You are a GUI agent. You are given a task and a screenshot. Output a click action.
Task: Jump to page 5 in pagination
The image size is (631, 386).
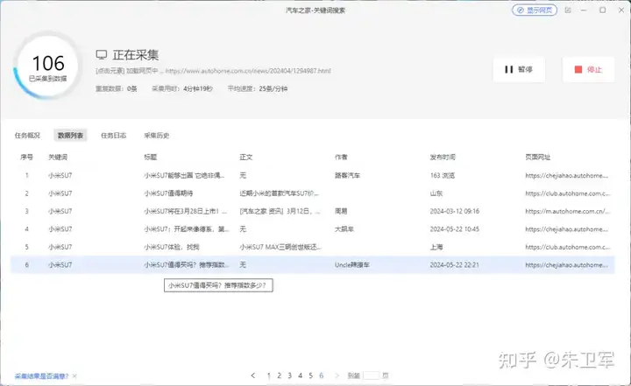tap(310, 375)
